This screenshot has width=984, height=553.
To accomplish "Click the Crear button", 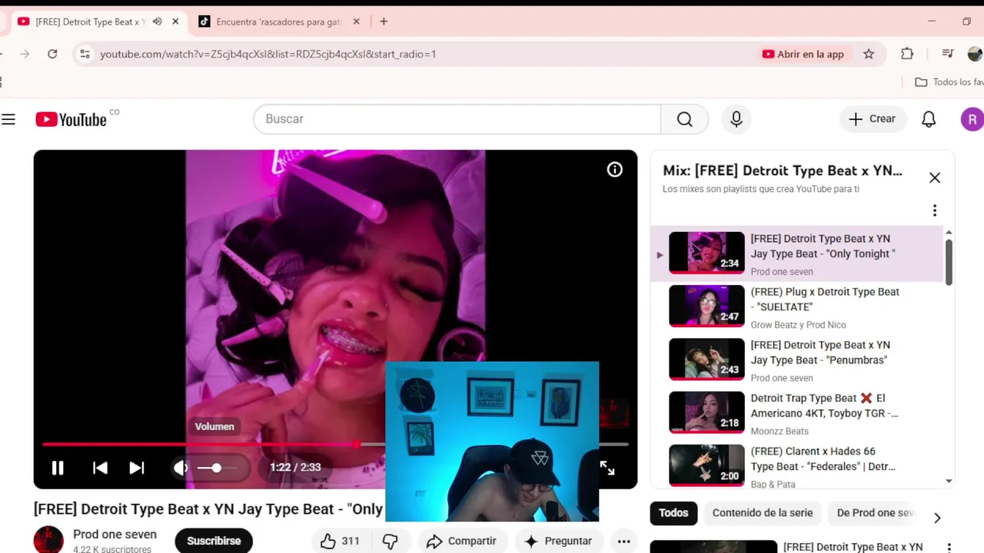I will pyautogui.click(x=873, y=119).
